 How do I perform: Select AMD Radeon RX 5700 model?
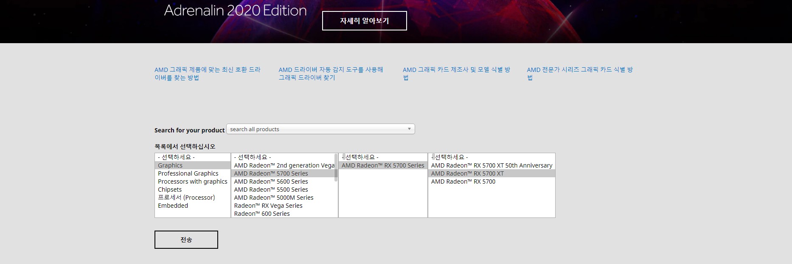tap(491, 181)
